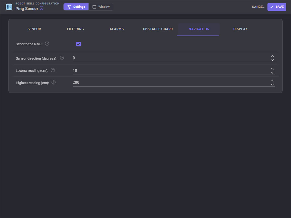Switch to the Filtering tab

coord(75,29)
